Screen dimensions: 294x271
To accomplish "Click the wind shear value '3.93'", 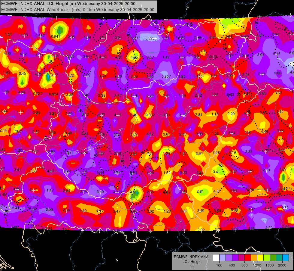I will click(261, 55).
